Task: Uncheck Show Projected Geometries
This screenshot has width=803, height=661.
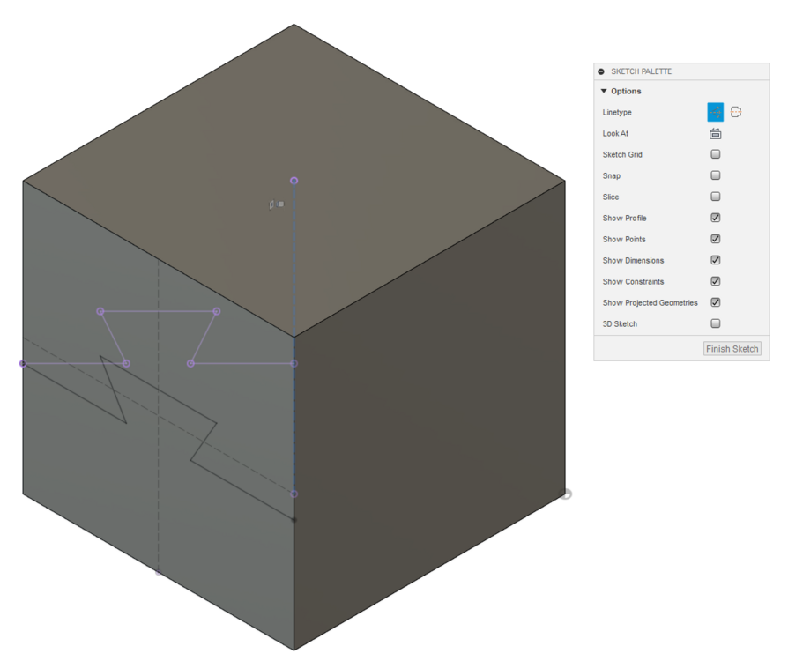Action: tap(715, 301)
